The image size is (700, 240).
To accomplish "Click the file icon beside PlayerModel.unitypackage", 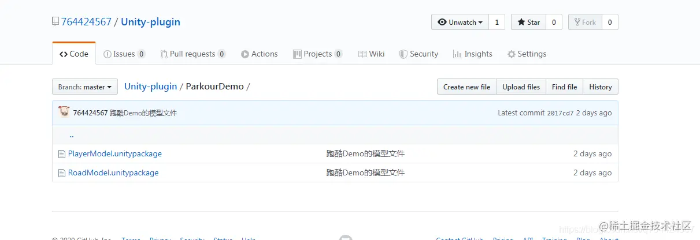I will (x=62, y=154).
